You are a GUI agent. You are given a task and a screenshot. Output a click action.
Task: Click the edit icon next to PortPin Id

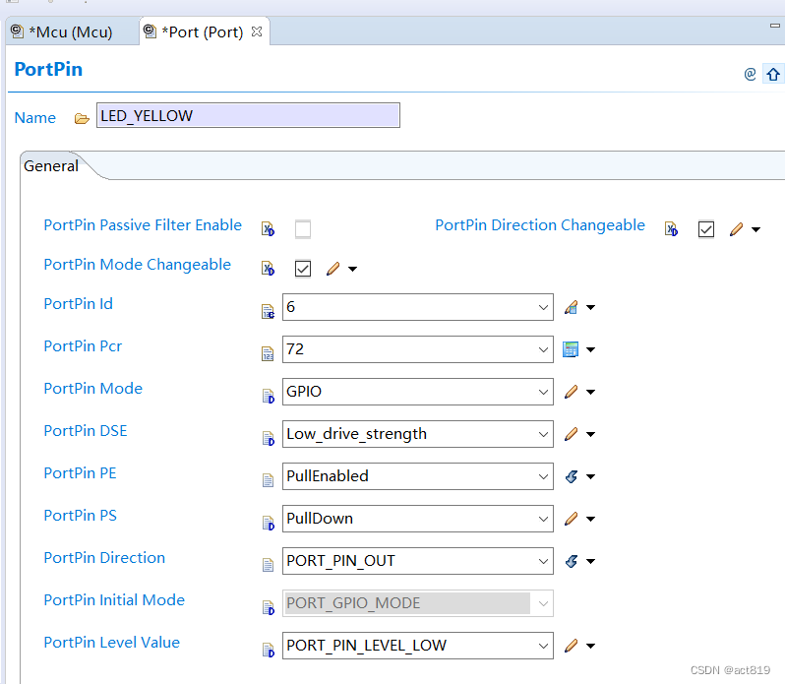click(x=572, y=307)
